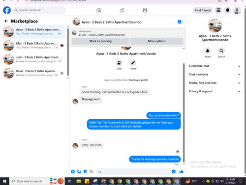
Task: Click the chat messages vertical scrollbar
Action: (184, 113)
